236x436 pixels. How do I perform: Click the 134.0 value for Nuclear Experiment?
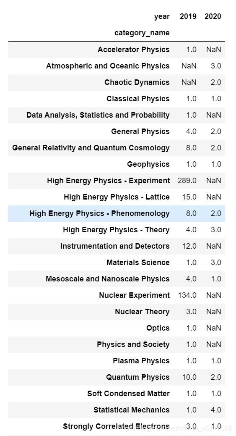tap(187, 296)
